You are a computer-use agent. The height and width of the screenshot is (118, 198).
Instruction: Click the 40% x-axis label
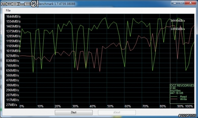tap(93, 106)
